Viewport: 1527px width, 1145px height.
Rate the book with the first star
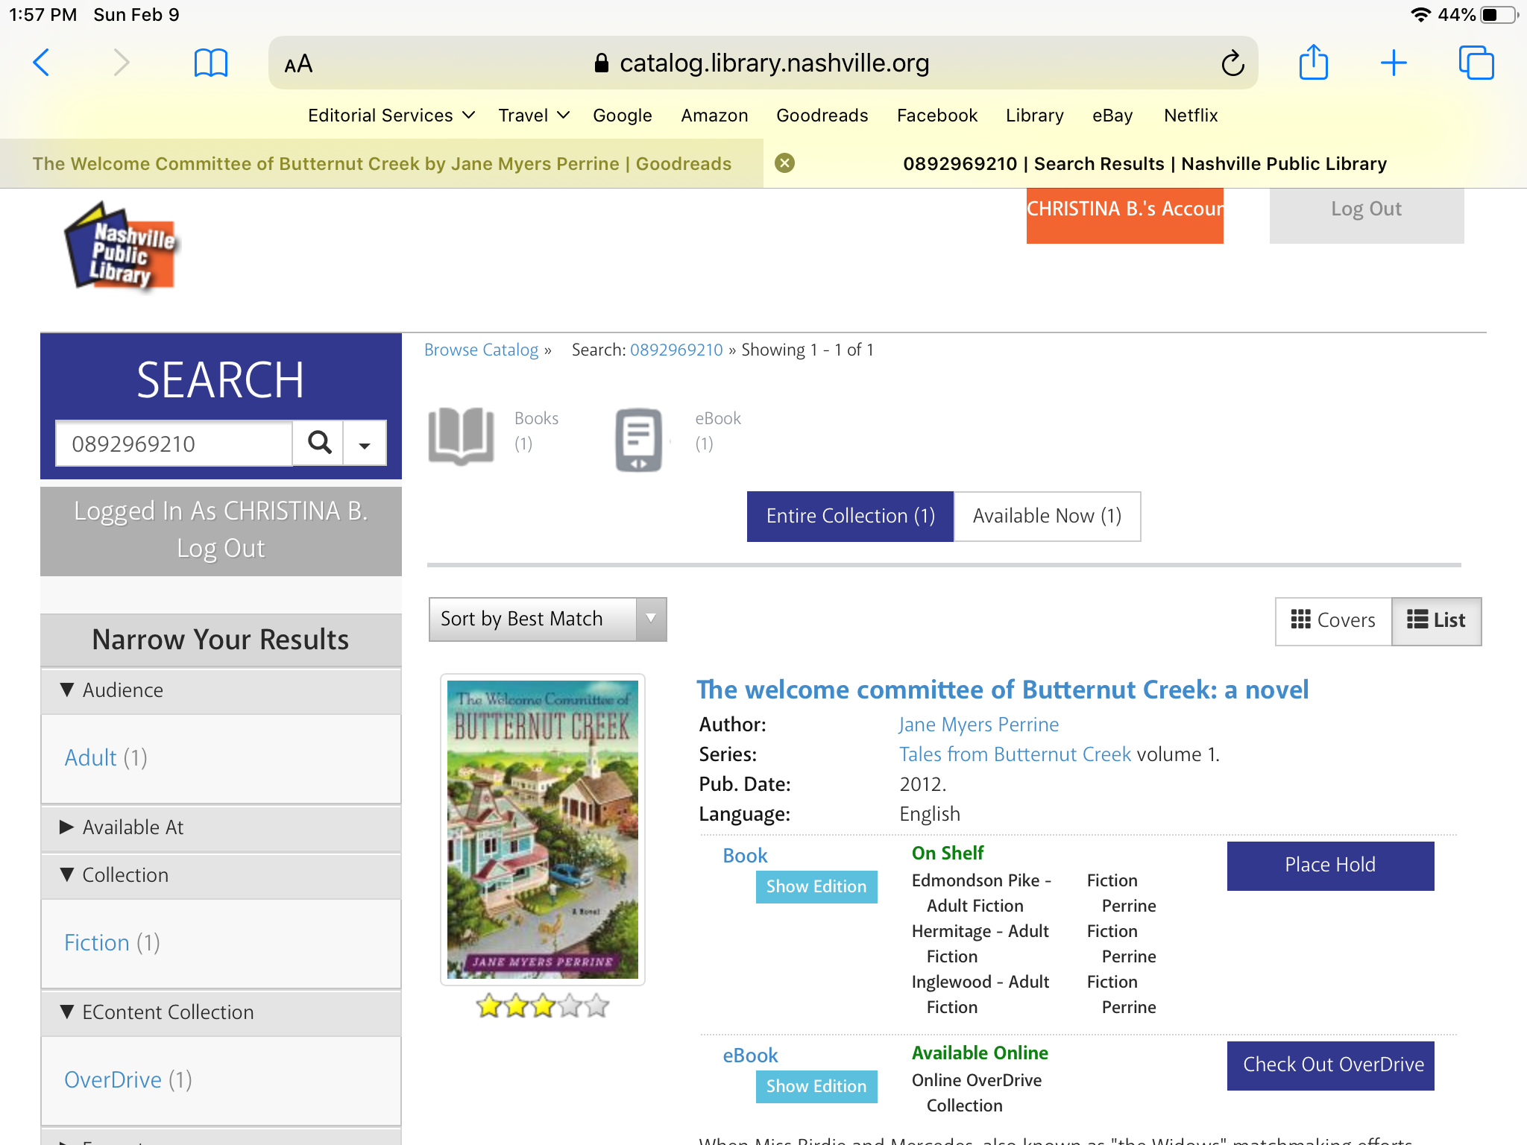tap(489, 1006)
